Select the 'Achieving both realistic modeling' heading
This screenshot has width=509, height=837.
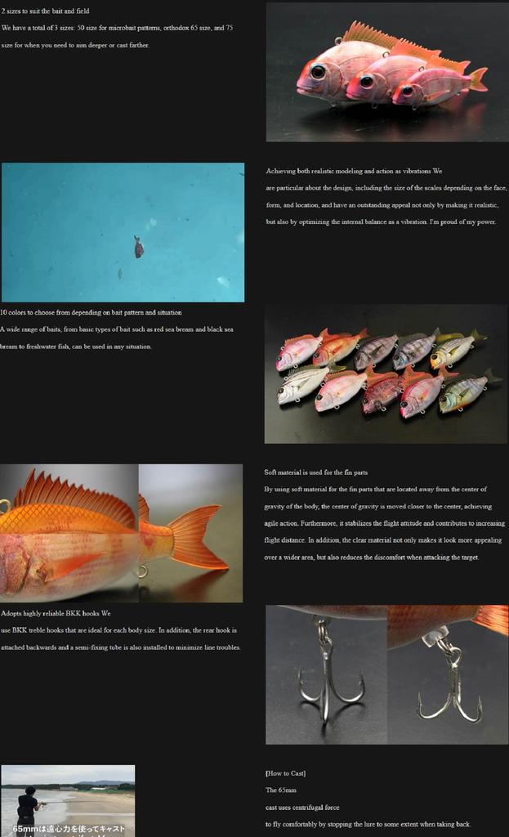click(x=354, y=171)
